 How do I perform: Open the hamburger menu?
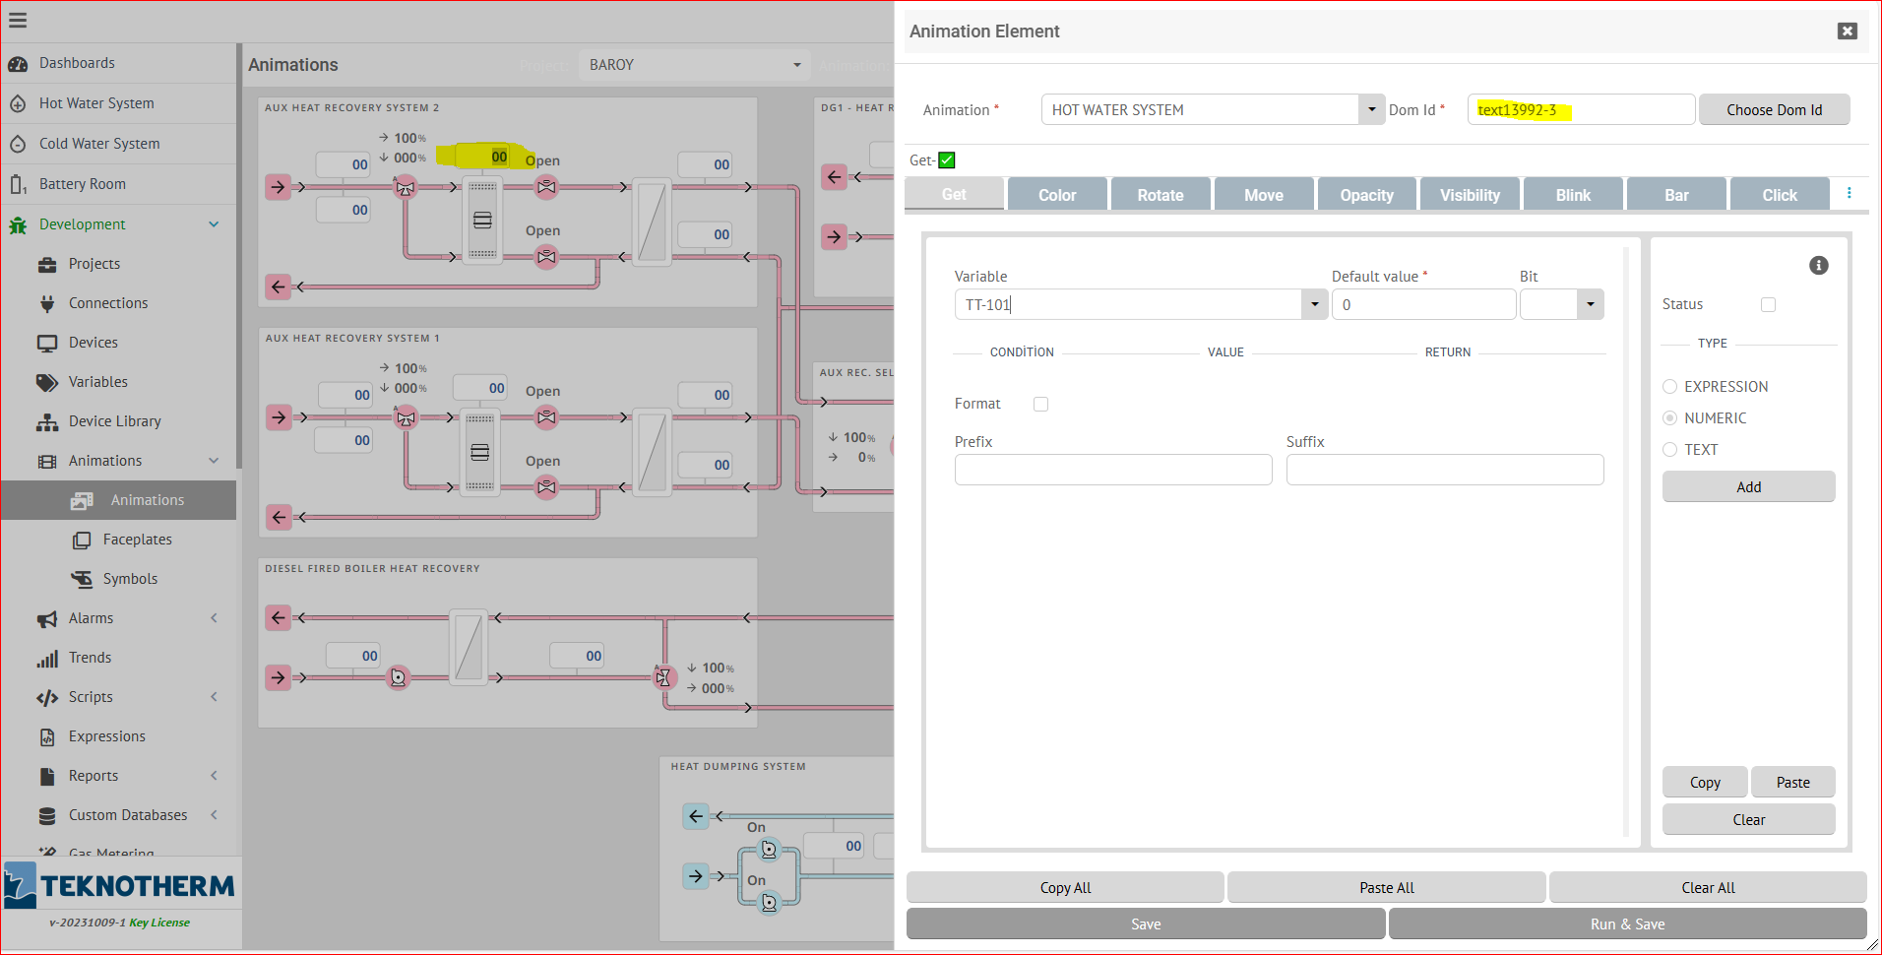click(x=18, y=20)
